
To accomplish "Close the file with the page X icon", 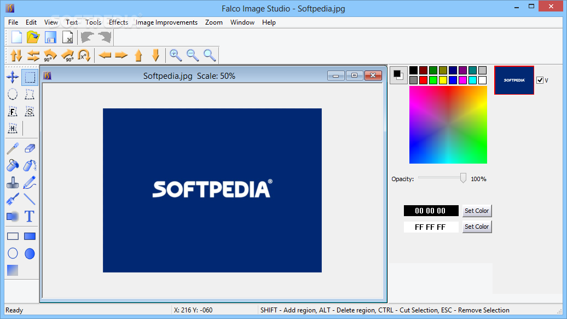I will tap(68, 37).
